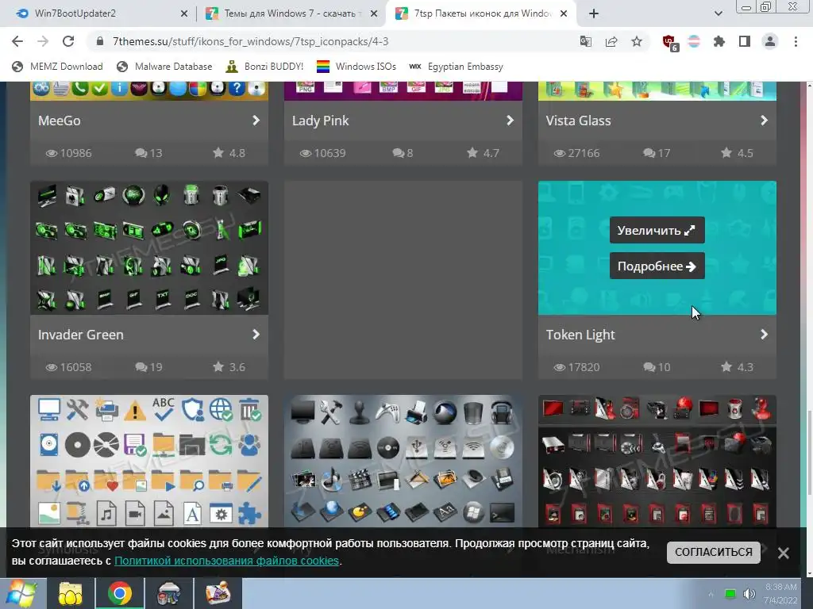Screen dimensions: 813x609
Task: Share this page via share icon
Action: tap(611, 41)
